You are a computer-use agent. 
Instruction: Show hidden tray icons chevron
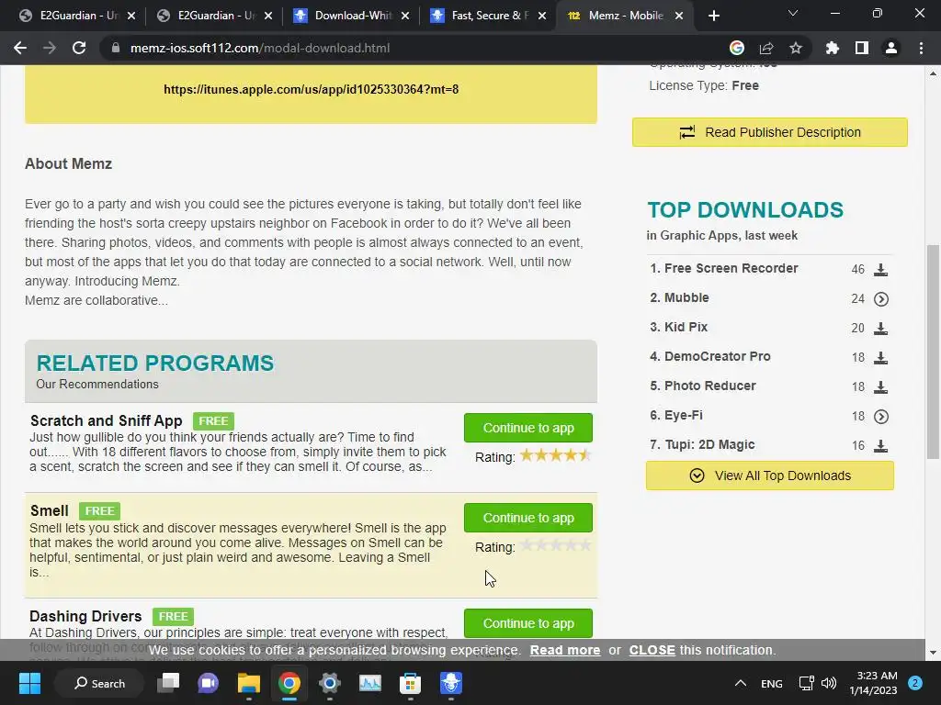[x=741, y=683]
